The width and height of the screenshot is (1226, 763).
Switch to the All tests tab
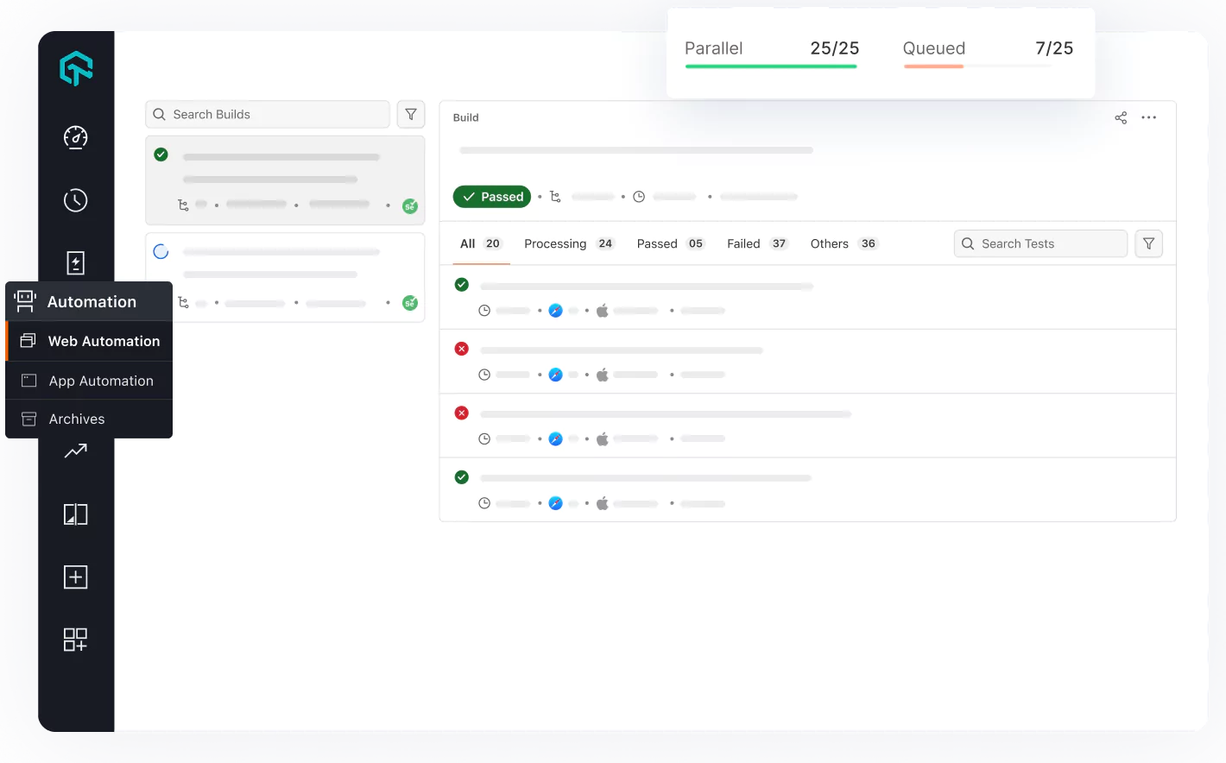[481, 243]
